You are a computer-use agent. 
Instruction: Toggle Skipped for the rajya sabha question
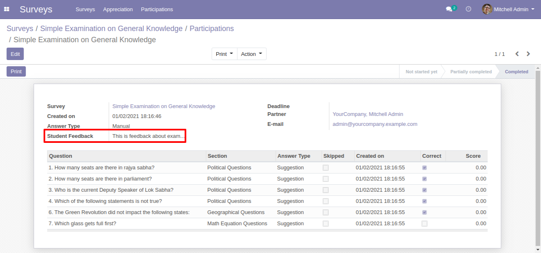click(326, 168)
